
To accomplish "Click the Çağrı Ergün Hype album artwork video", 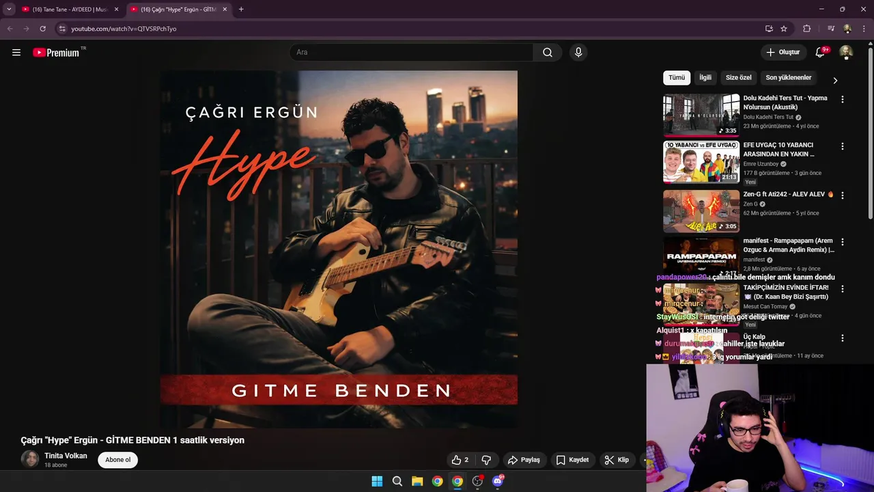I will (x=339, y=249).
